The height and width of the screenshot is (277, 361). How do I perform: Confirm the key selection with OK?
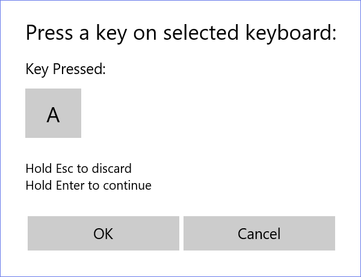click(103, 234)
